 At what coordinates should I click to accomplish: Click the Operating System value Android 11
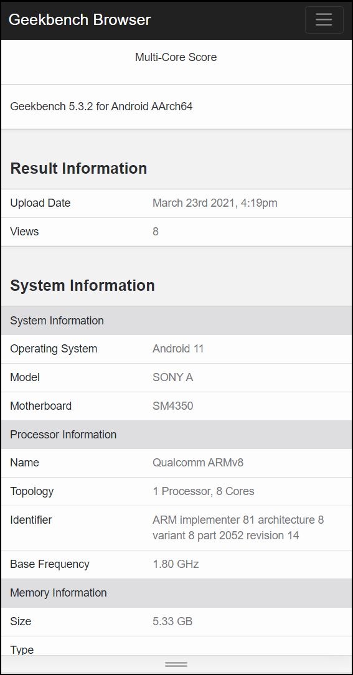(x=178, y=349)
